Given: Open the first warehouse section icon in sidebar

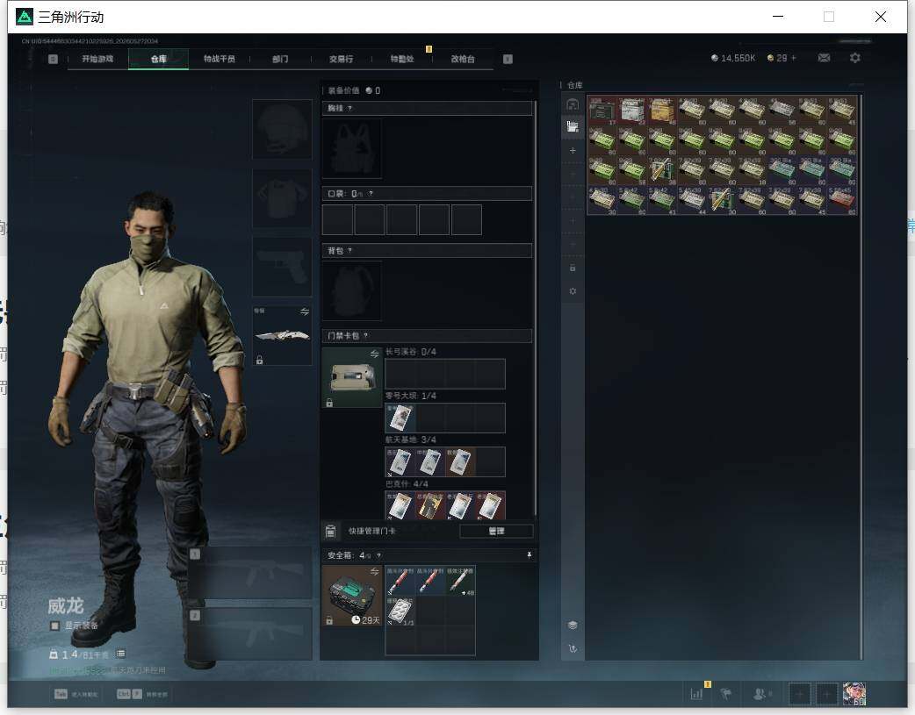Looking at the screenshot, I should 573,104.
